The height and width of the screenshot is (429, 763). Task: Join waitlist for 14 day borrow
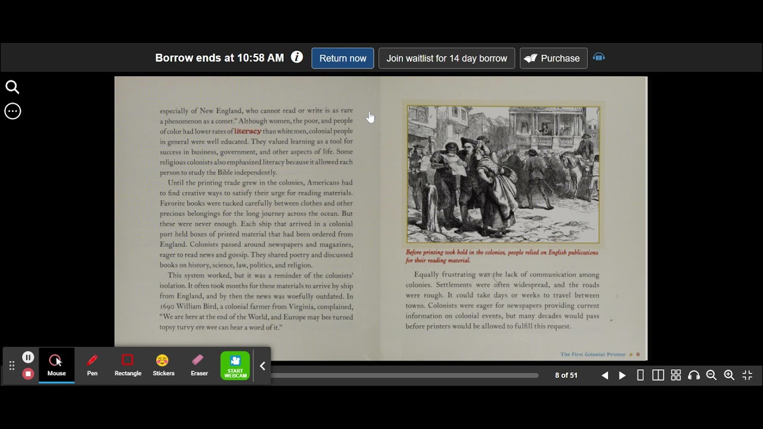pos(446,58)
